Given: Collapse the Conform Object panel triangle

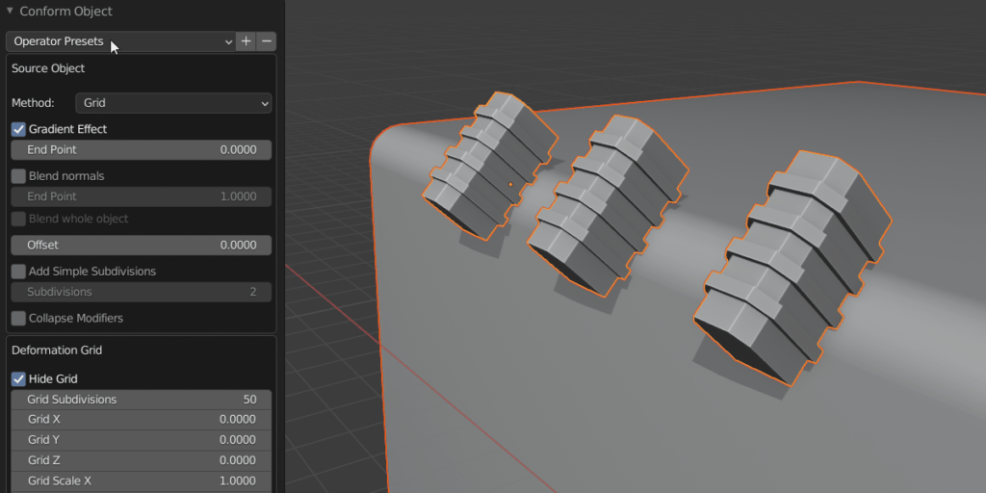Looking at the screenshot, I should click(10, 12).
